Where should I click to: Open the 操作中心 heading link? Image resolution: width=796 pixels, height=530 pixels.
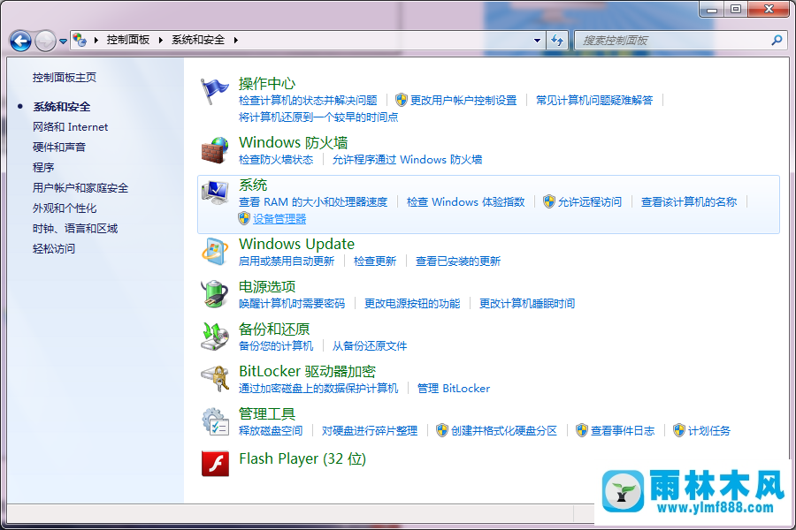pos(267,83)
